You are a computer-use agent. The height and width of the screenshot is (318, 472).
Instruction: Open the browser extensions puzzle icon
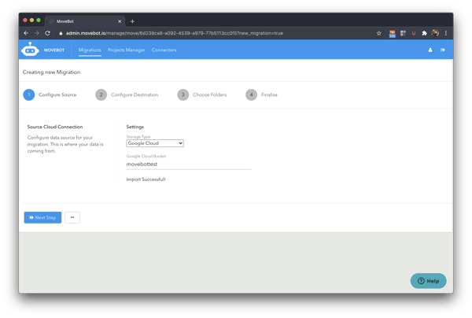pyautogui.click(x=425, y=33)
